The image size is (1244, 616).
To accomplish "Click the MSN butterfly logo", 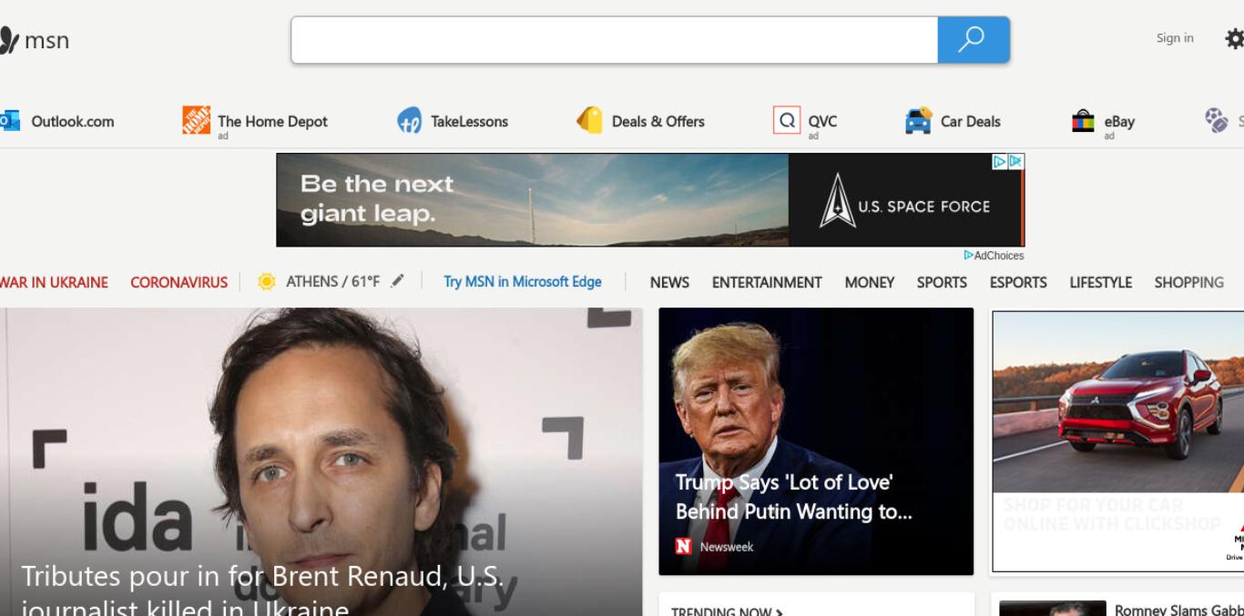I will [x=7, y=40].
